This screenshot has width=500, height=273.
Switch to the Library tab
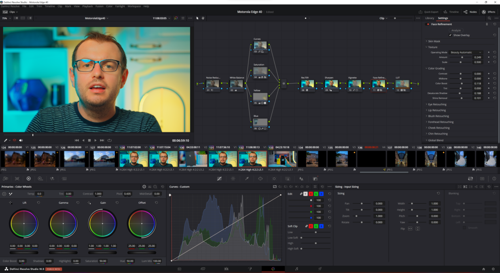coord(430,18)
